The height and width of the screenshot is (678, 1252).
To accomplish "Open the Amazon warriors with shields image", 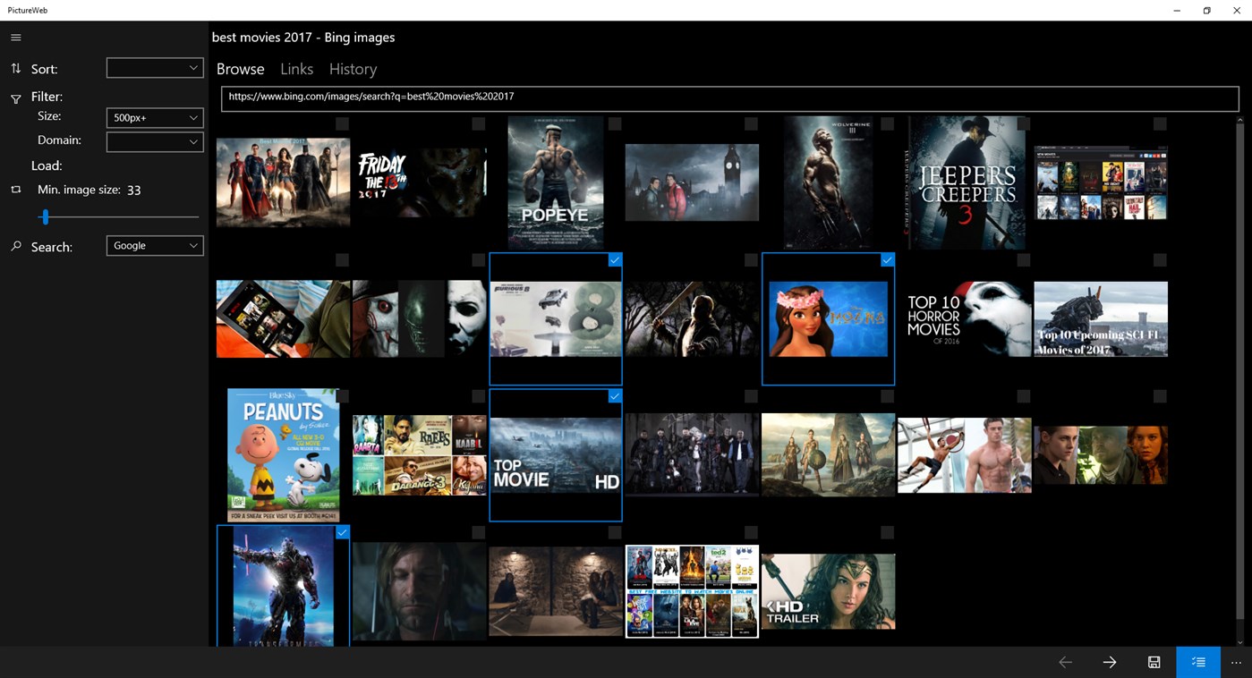I will [x=828, y=455].
